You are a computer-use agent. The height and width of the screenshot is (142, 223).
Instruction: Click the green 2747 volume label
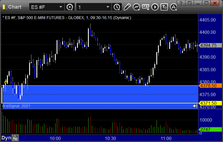210,129
